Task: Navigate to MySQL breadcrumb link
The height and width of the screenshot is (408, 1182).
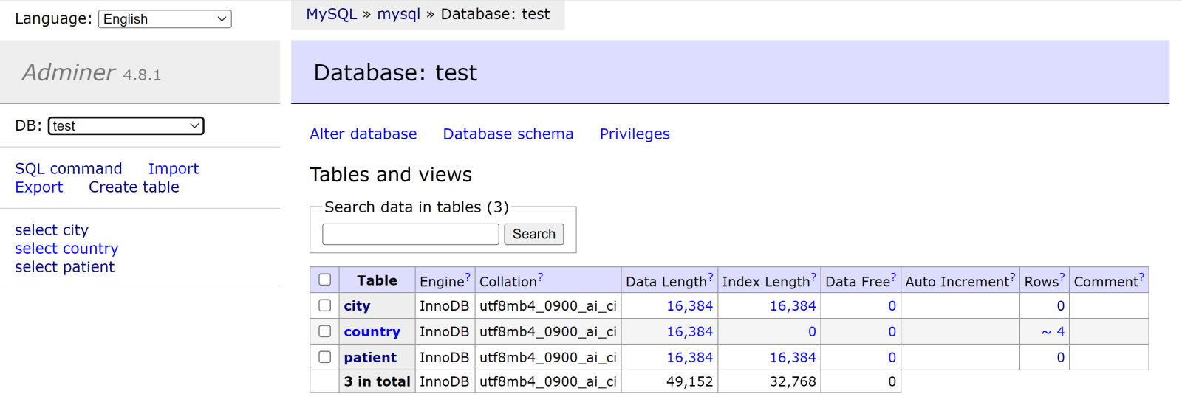Action: pyautogui.click(x=331, y=14)
